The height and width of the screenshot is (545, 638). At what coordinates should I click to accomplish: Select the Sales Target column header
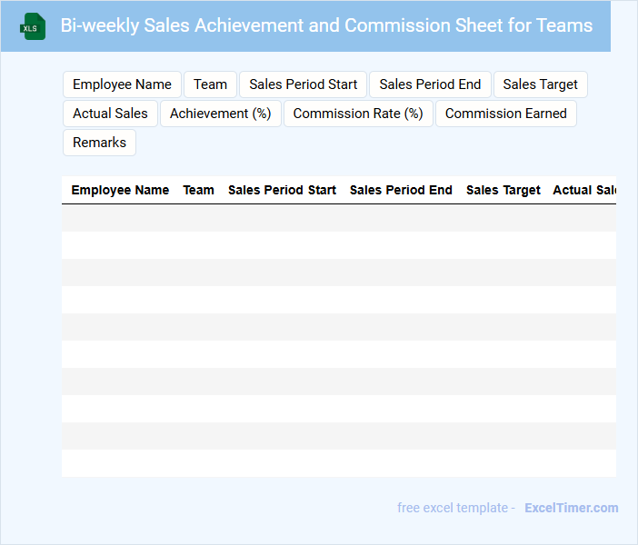pyautogui.click(x=503, y=190)
